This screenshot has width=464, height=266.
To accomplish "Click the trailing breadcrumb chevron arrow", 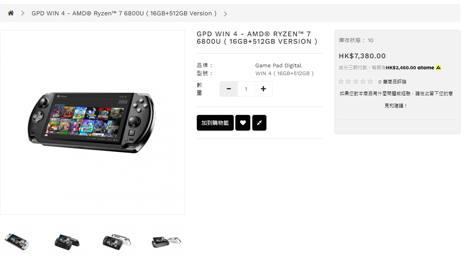I will tap(225, 14).
